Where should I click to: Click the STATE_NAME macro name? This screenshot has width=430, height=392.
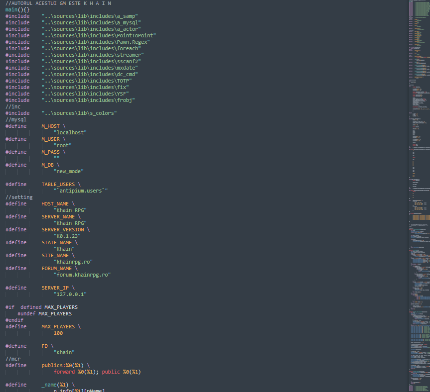point(56,243)
